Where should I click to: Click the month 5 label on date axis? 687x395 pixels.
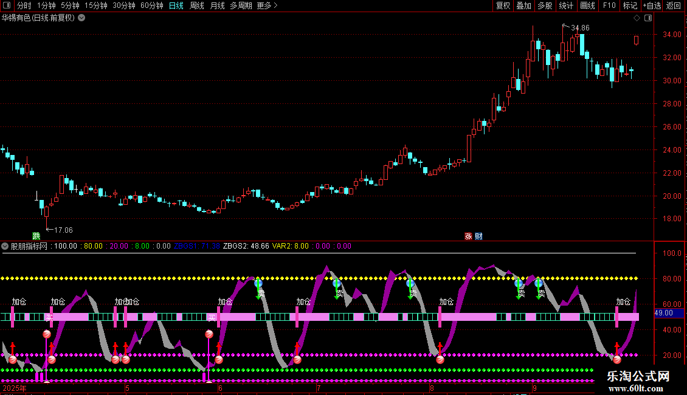(127, 388)
